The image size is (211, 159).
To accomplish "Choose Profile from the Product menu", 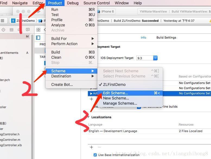I will [x=71, y=20].
